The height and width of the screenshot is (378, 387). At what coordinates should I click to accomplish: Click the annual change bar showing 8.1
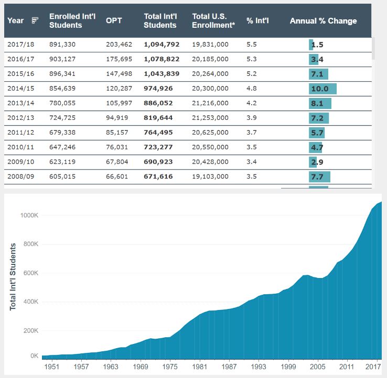(320, 104)
